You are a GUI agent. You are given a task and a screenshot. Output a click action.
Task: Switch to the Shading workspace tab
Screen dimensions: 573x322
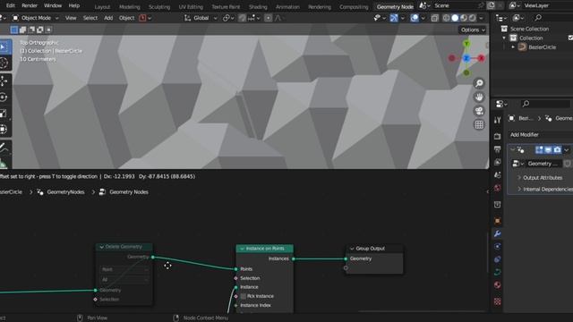(x=258, y=6)
